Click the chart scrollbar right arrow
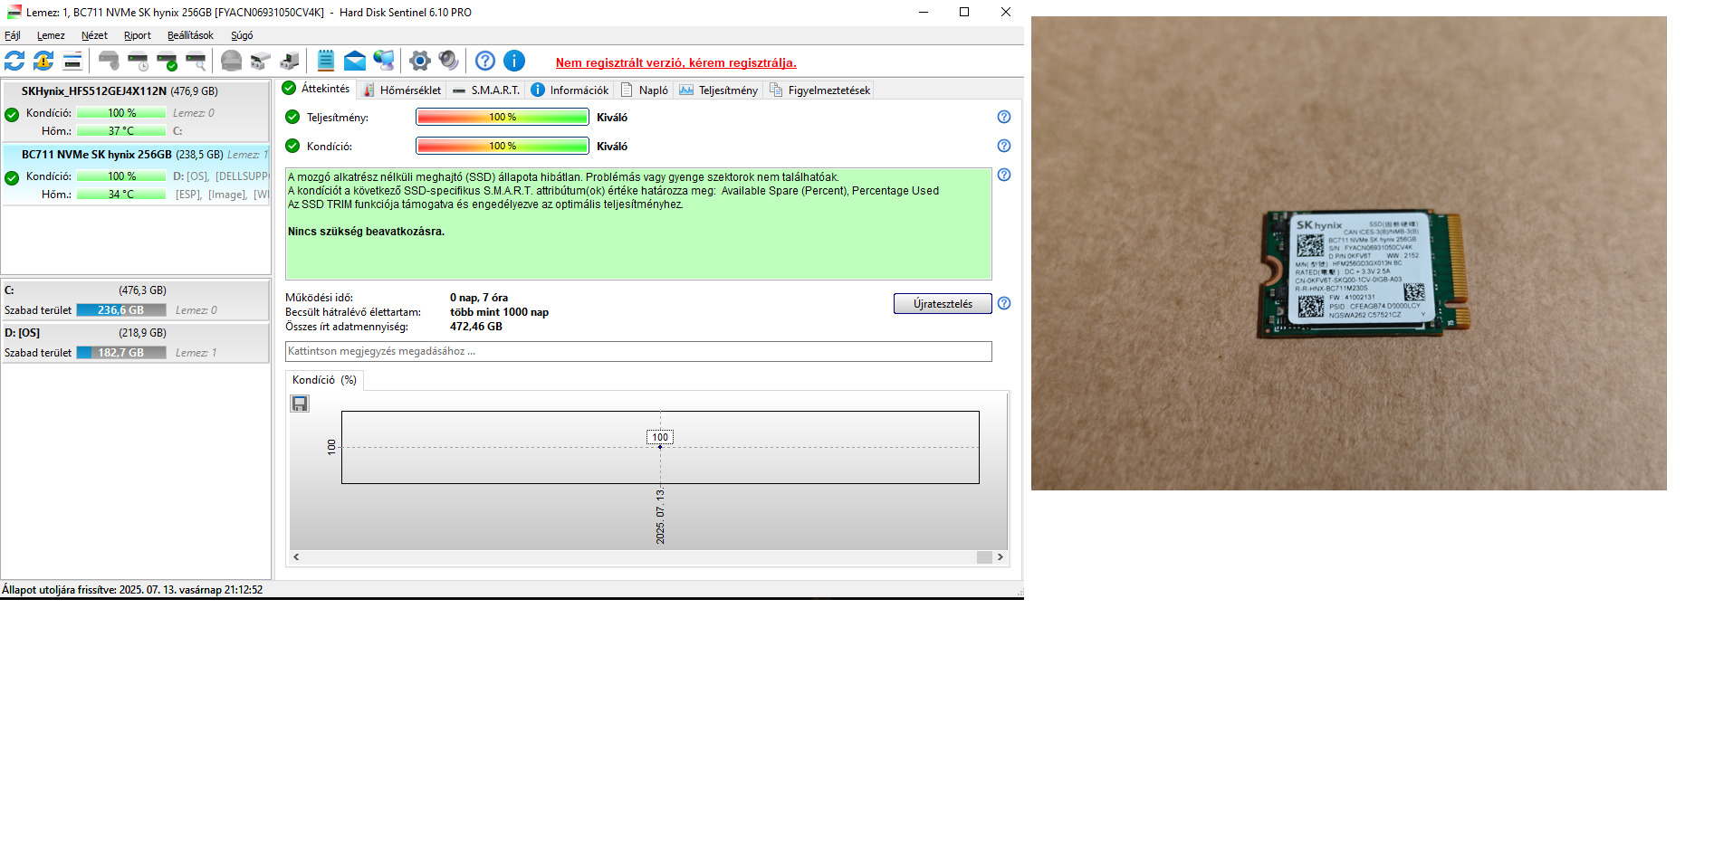 1001,557
